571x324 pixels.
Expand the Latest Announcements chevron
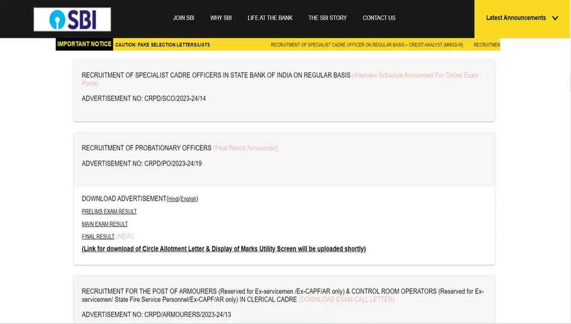555,18
